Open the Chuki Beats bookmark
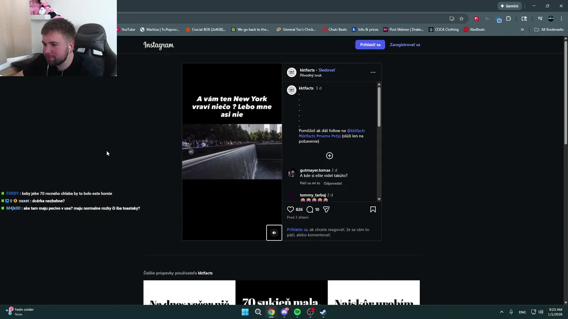 click(335, 30)
